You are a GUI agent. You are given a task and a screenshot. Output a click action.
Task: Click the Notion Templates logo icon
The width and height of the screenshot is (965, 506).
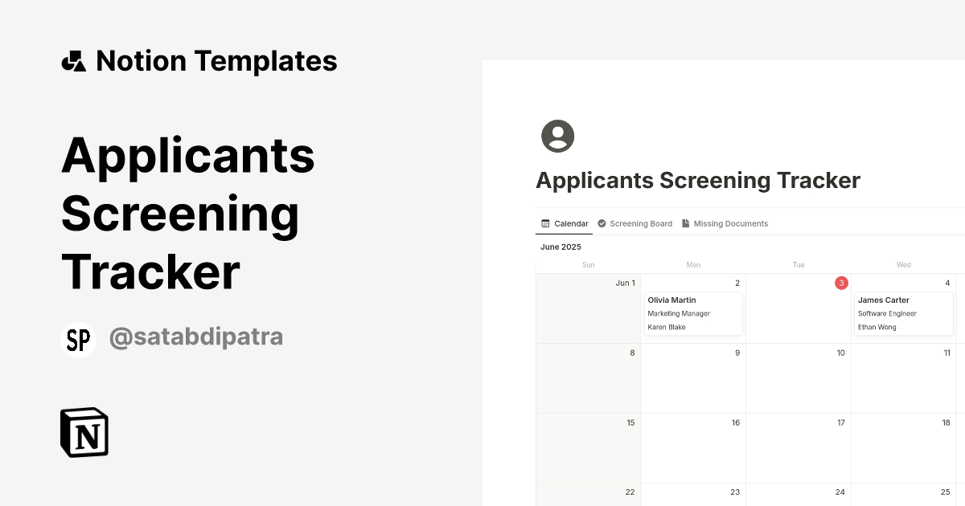tap(73, 60)
